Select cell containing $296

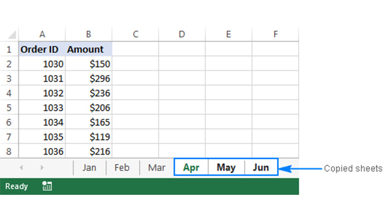tap(88, 78)
